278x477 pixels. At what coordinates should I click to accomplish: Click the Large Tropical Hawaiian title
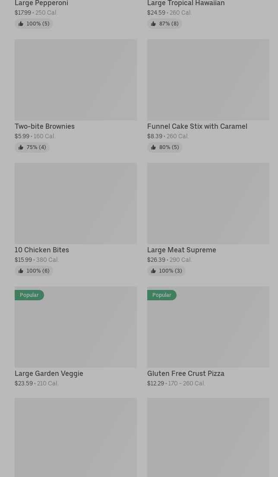point(186,3)
